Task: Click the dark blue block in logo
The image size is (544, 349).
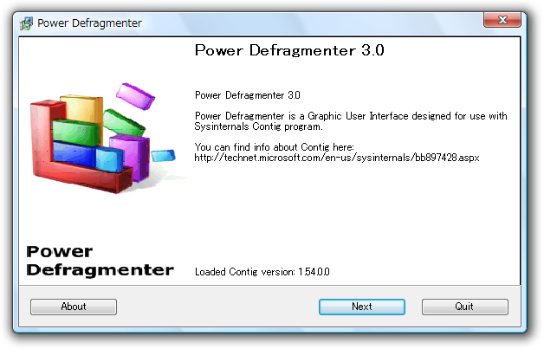Action: click(74, 155)
